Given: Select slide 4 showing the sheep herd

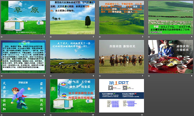Looking at the screenshot, I should click(170, 18).
